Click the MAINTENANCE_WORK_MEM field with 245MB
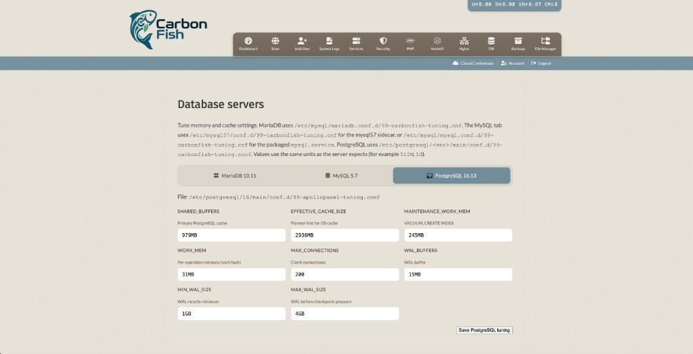Image resolution: width=693 pixels, height=354 pixels. (x=458, y=235)
